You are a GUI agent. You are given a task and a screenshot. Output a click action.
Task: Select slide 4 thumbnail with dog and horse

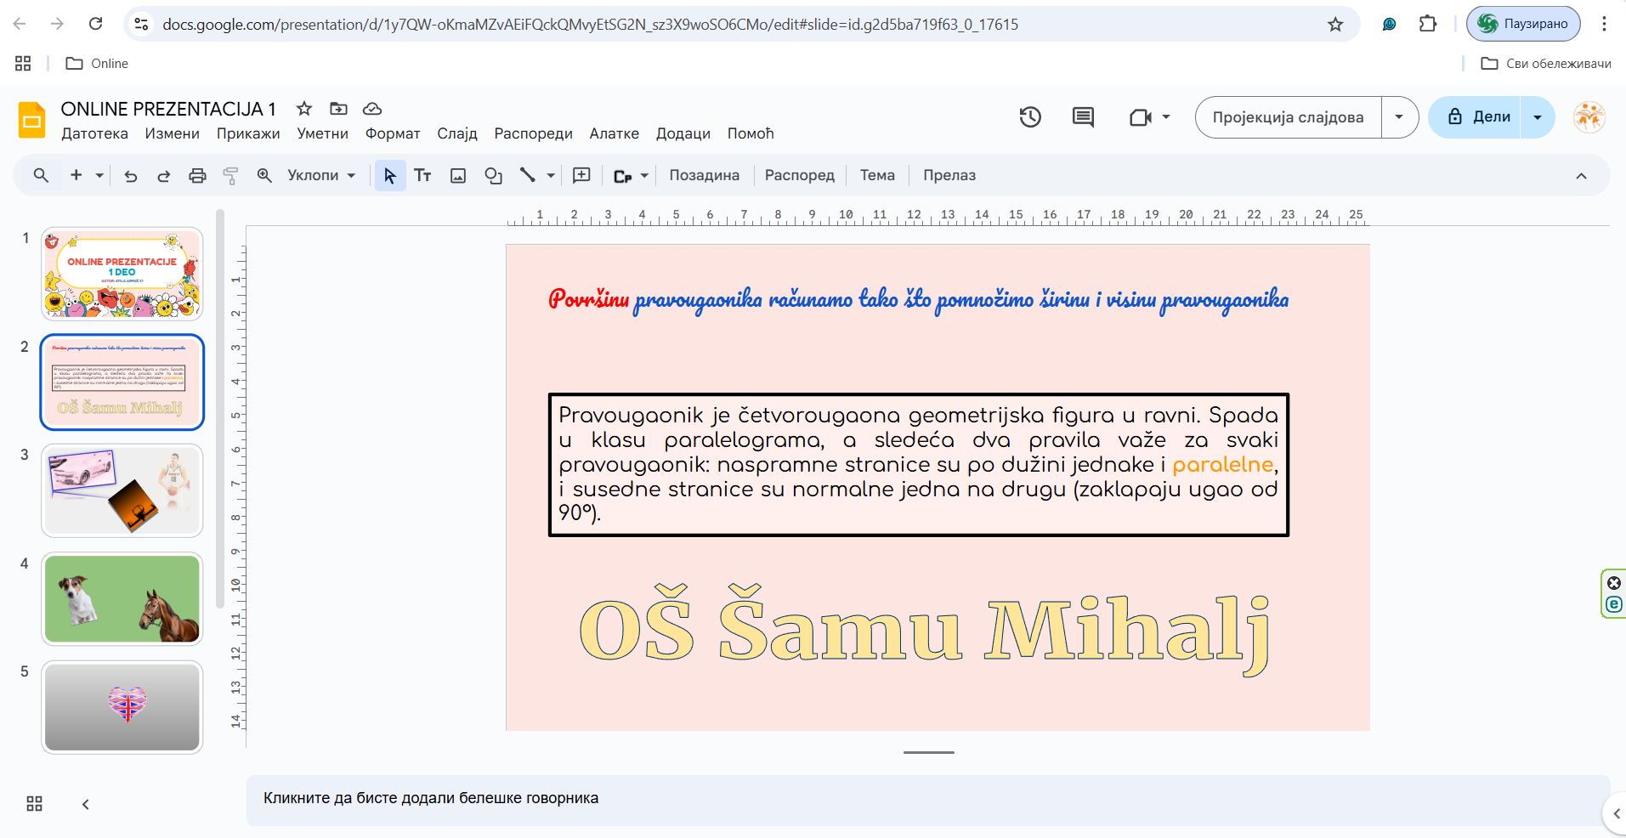[122, 598]
